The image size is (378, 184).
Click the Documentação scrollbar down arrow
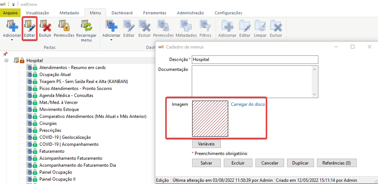(x=314, y=94)
